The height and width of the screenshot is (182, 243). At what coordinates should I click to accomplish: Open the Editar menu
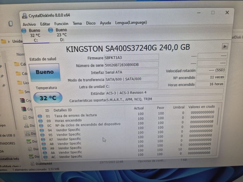(45, 24)
